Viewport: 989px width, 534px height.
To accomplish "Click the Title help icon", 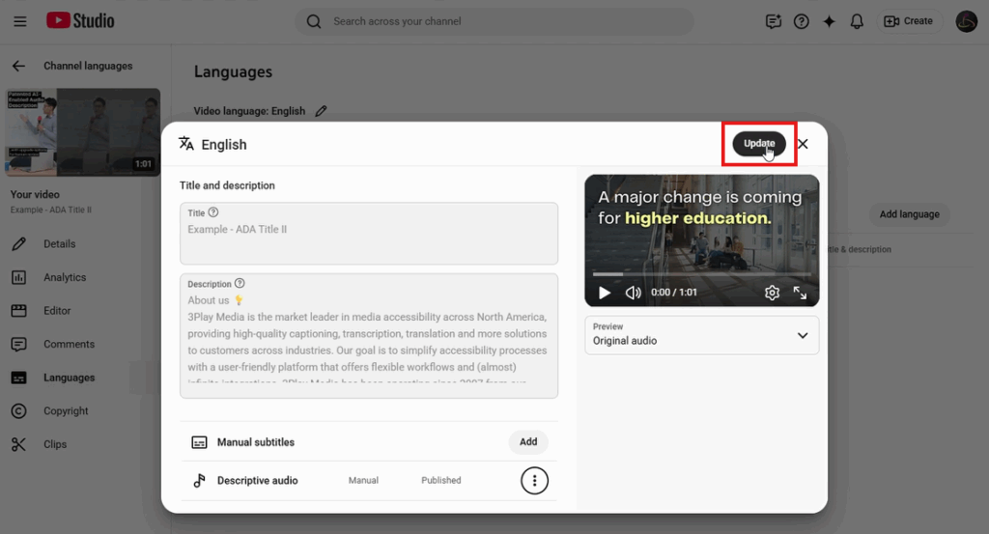I will (x=213, y=212).
